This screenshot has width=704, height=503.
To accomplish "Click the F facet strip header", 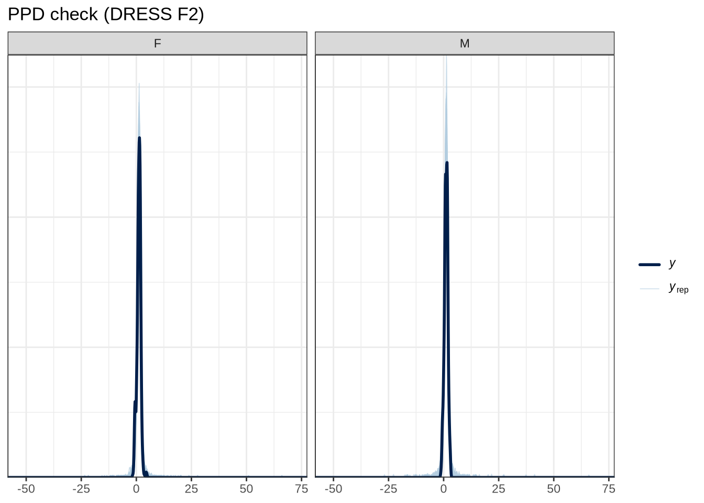I will pyautogui.click(x=157, y=43).
